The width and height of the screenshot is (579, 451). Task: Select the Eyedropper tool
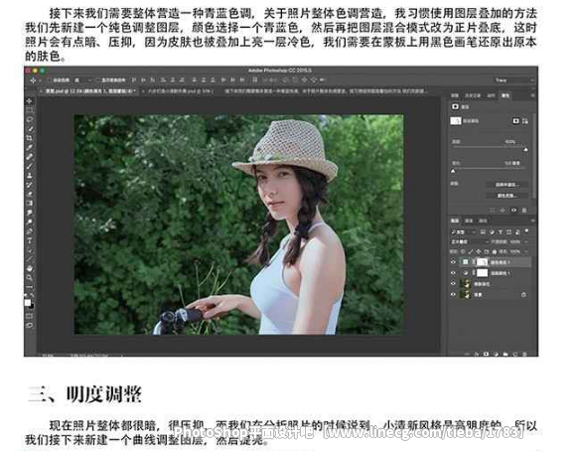[x=30, y=147]
